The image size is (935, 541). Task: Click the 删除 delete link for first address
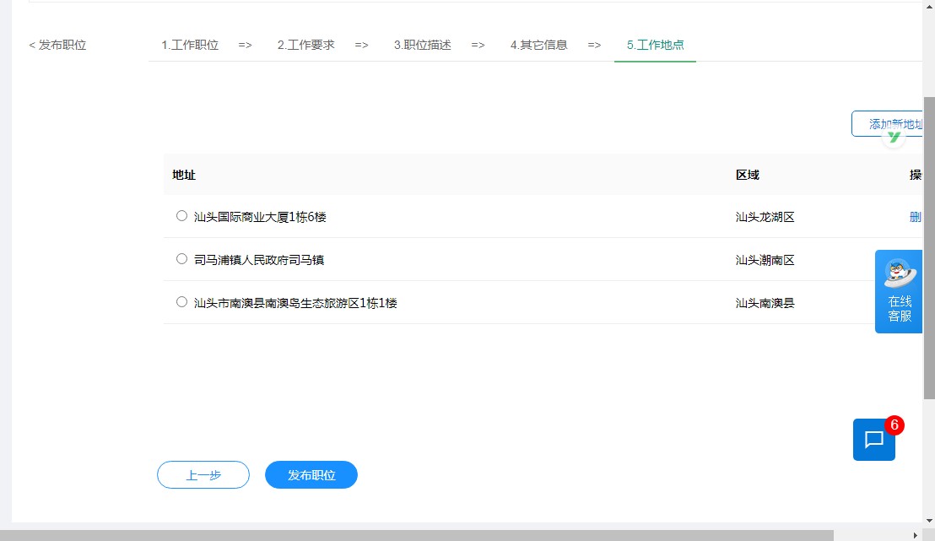pyautogui.click(x=915, y=216)
